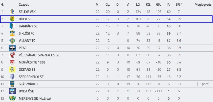Click the BÓLYI SE yellow-green crest
Image resolution: width=213 pixels, height=102 pixels.
pos(12,19)
